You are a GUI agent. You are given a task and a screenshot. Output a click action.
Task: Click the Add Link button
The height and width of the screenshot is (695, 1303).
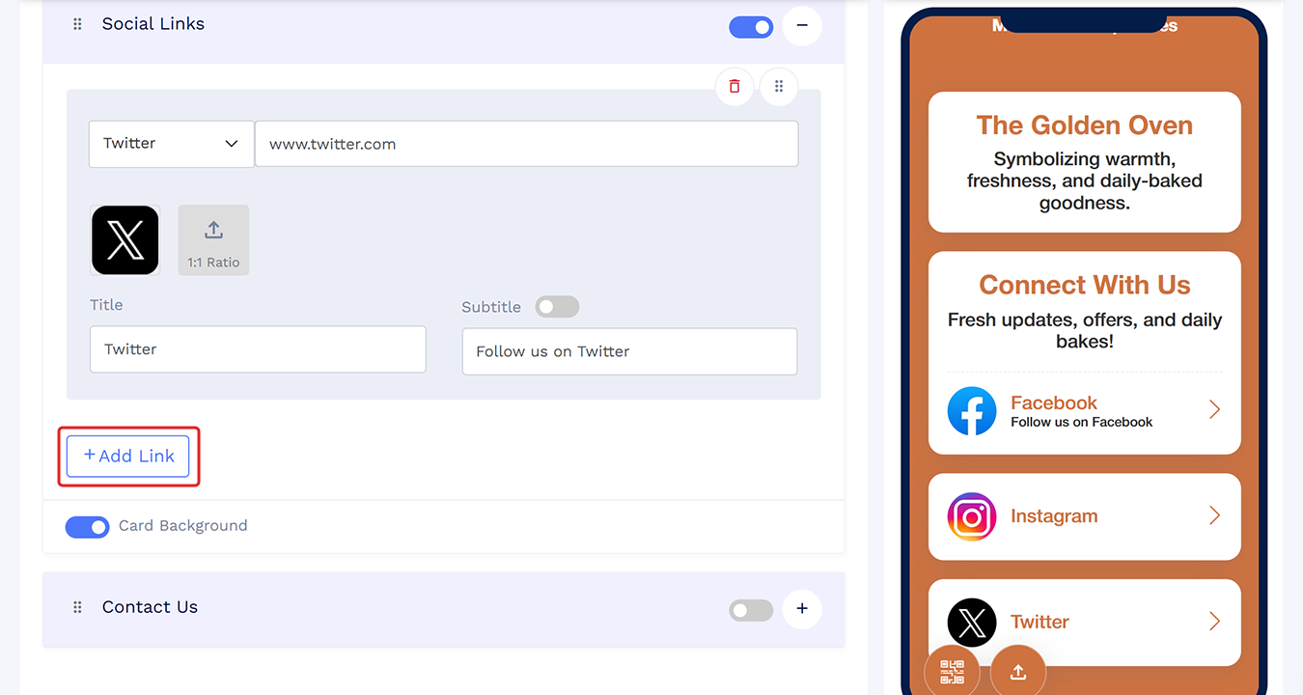click(x=128, y=456)
